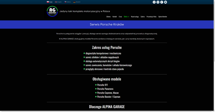Click 'obsługa automatycznych skrzyń biegów' item
Image resolution: width=215 pixels, height=112 pixels.
point(102,61)
